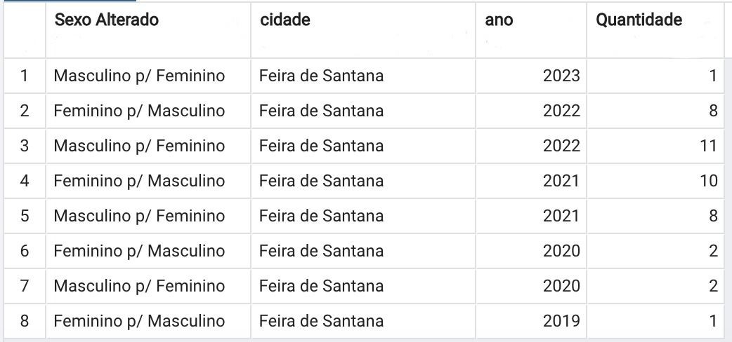The width and height of the screenshot is (732, 342).
Task: Click the cidade column header
Action: pos(363,30)
